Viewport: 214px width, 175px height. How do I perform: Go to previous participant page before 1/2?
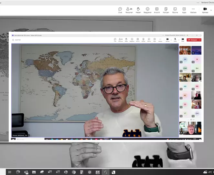pyautogui.click(x=188, y=120)
